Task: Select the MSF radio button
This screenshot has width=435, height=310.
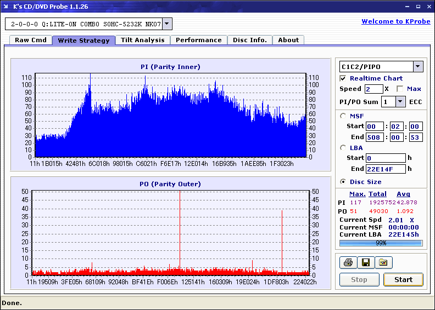Action: tap(343, 116)
